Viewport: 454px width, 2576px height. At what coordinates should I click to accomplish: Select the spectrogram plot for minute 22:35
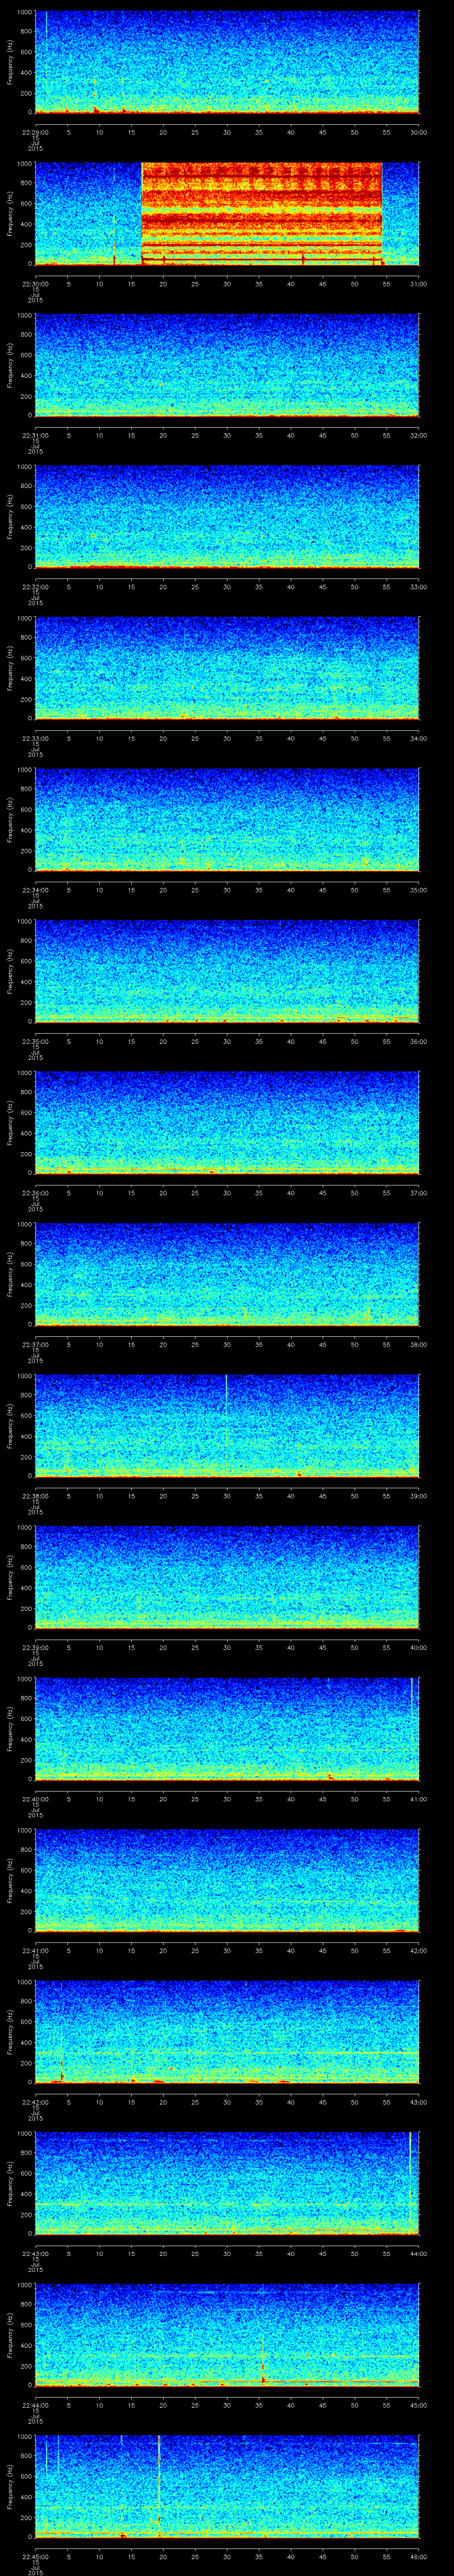[x=227, y=971]
